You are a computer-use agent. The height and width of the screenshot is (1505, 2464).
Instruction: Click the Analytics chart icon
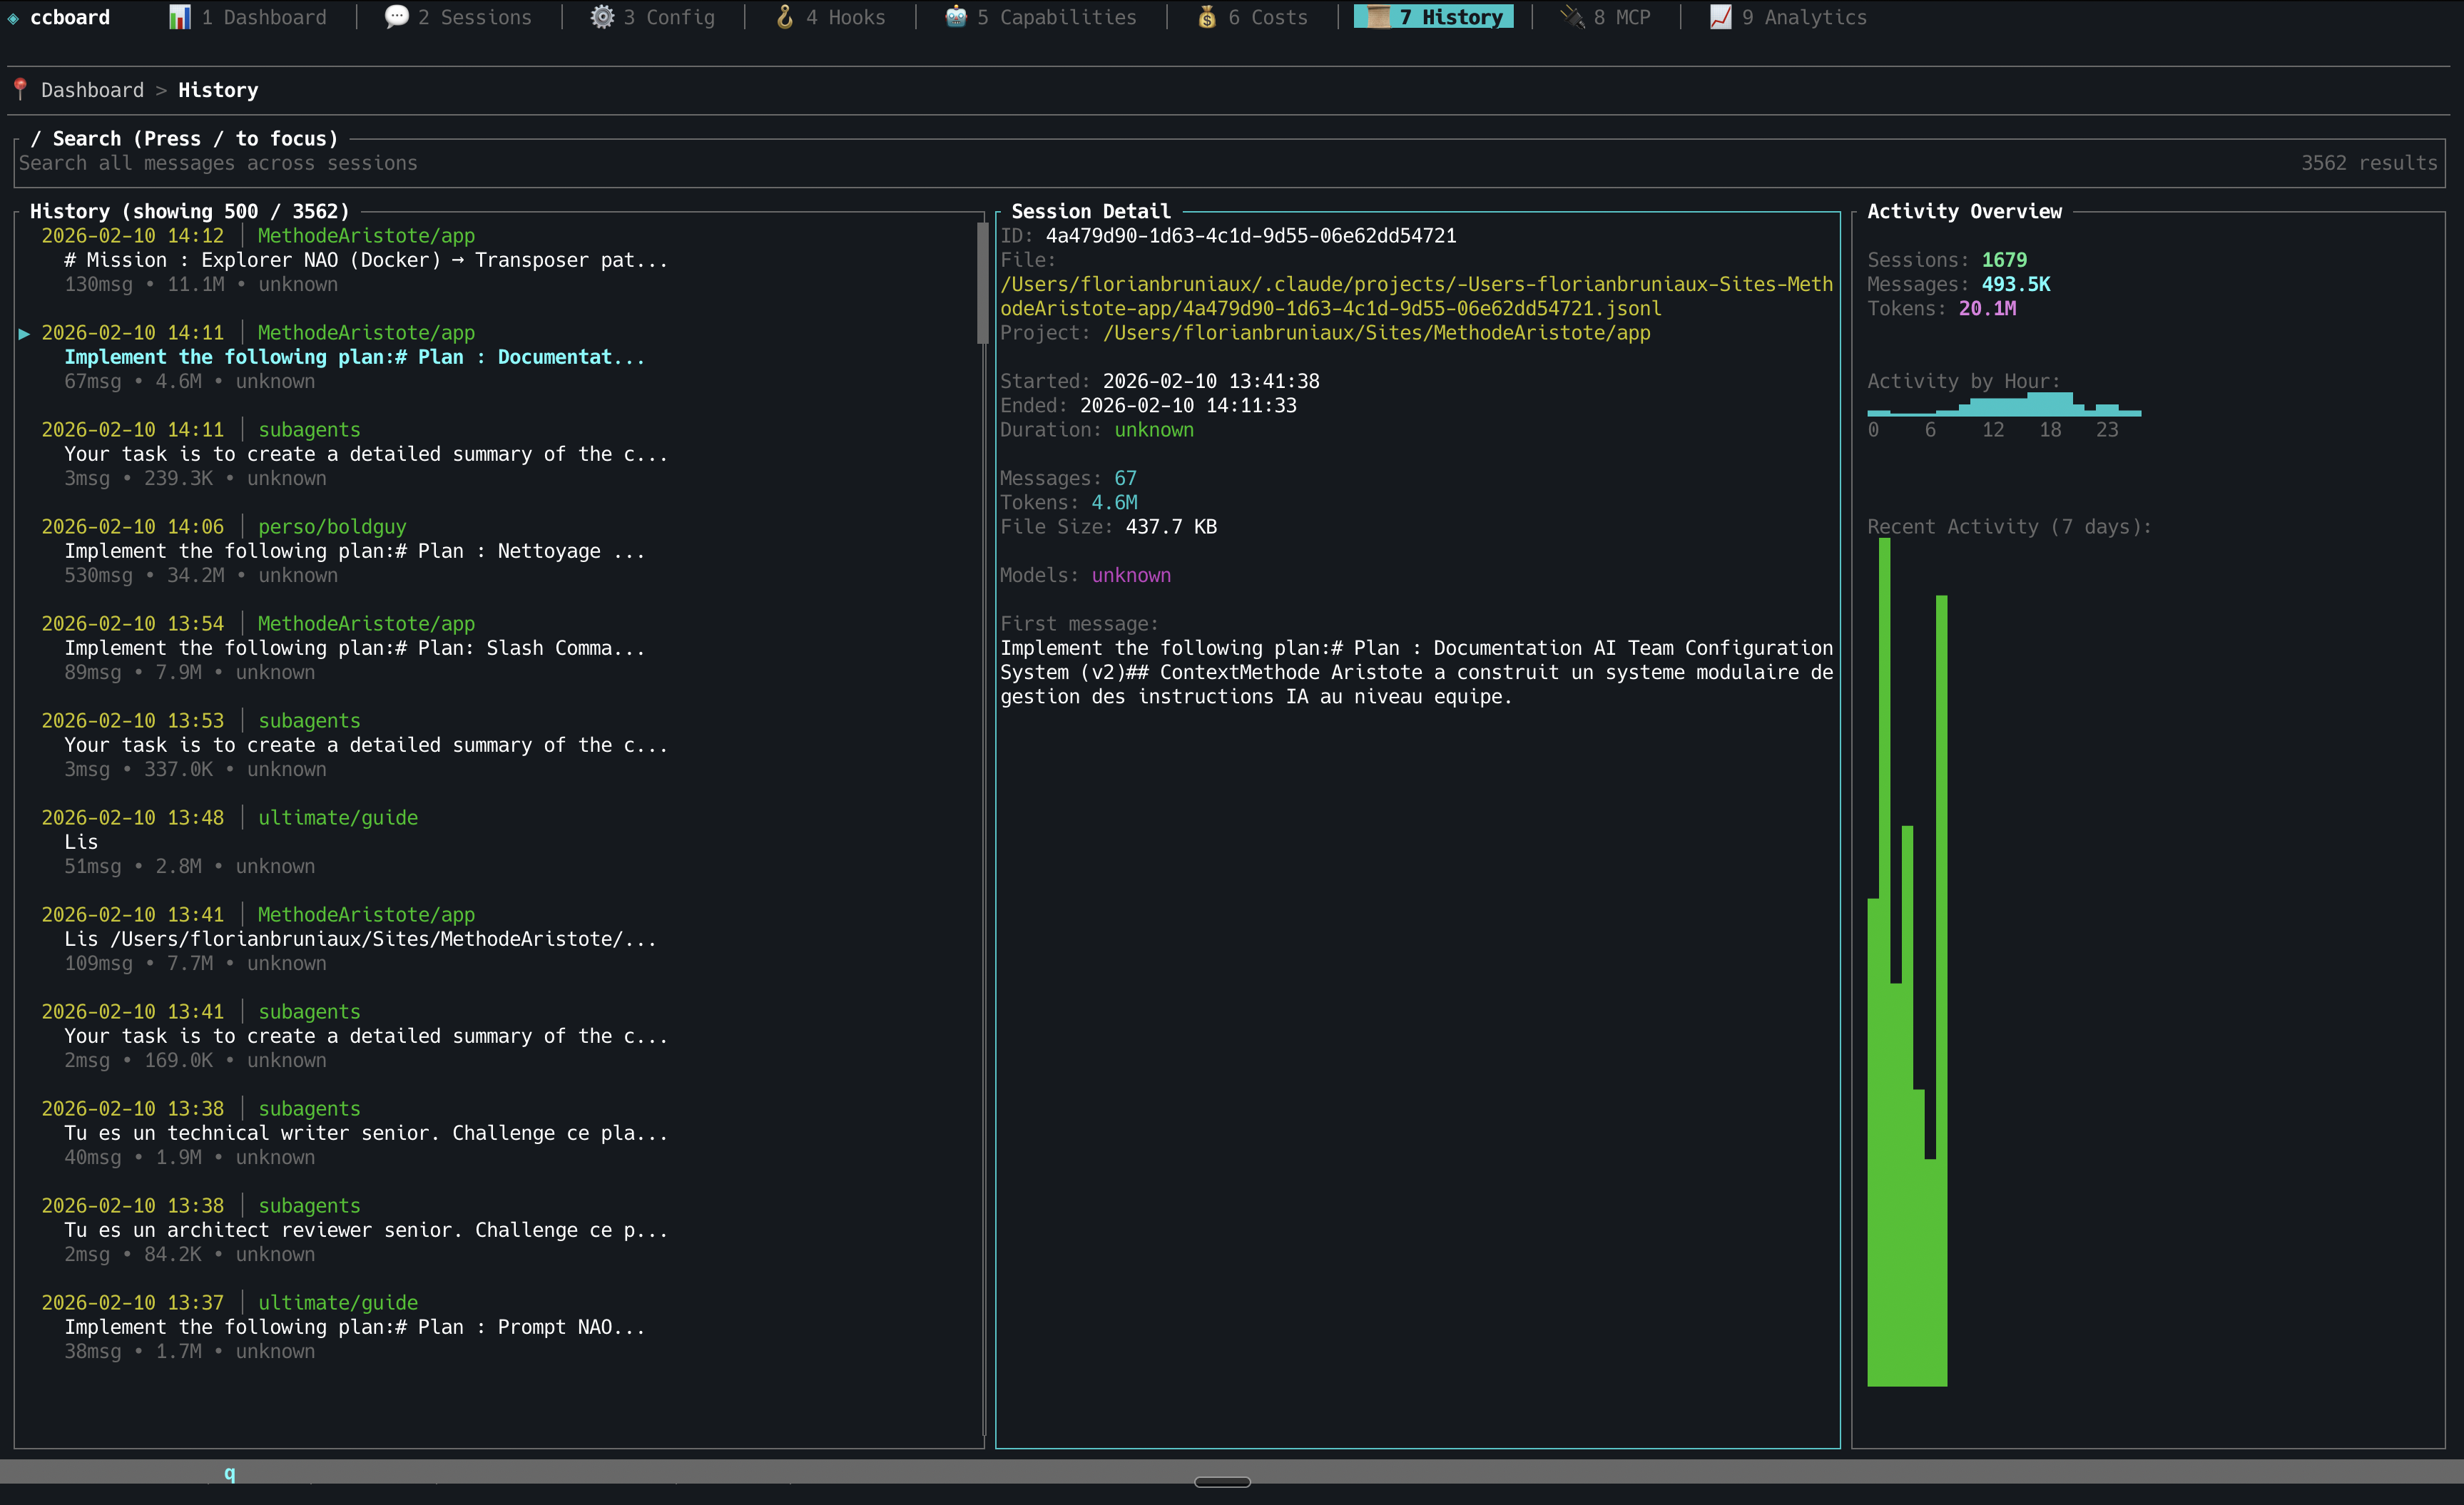pyautogui.click(x=1720, y=17)
